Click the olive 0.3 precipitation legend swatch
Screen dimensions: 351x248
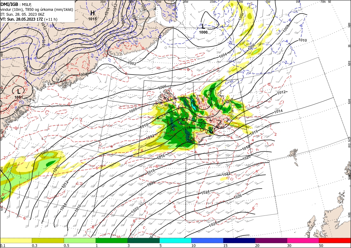point(48,240)
